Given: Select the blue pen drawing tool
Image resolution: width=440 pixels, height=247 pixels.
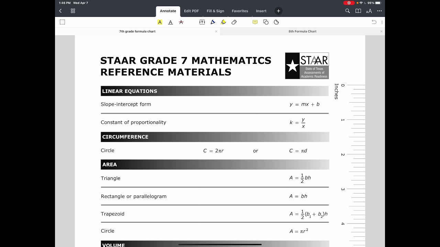Looking at the screenshot, I should [213, 22].
